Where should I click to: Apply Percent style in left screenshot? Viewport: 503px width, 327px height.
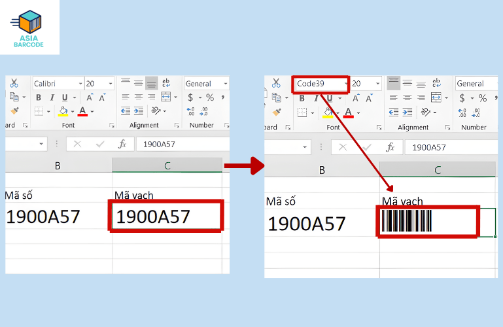click(210, 97)
